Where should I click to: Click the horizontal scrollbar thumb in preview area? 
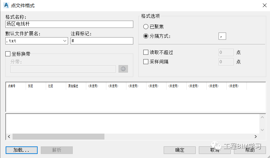(x=58, y=136)
